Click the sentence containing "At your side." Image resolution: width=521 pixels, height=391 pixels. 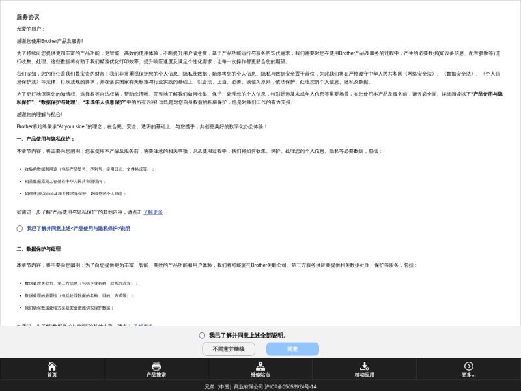point(142,126)
